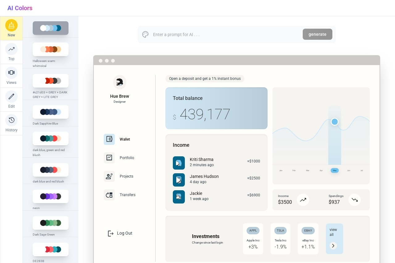Select the Projects menu item
Image resolution: width=395 pixels, height=263 pixels.
point(126,176)
